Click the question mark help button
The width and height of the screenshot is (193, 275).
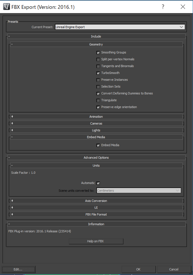click(x=163, y=7)
